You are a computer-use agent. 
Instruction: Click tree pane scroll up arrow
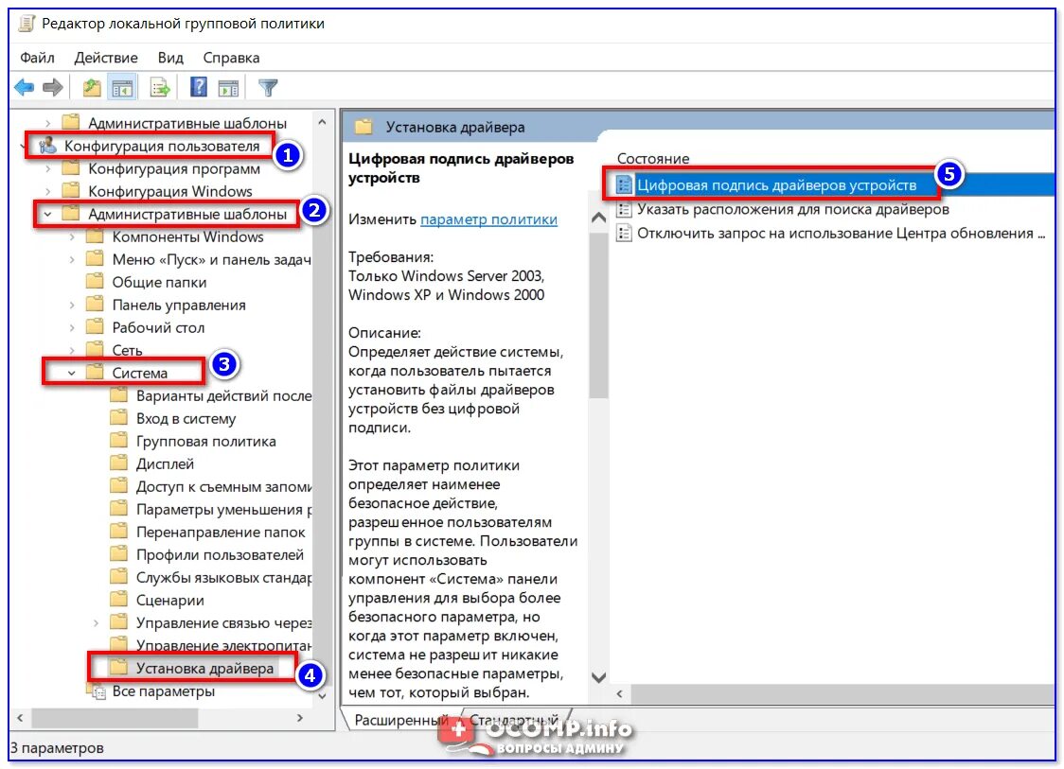pyautogui.click(x=322, y=122)
